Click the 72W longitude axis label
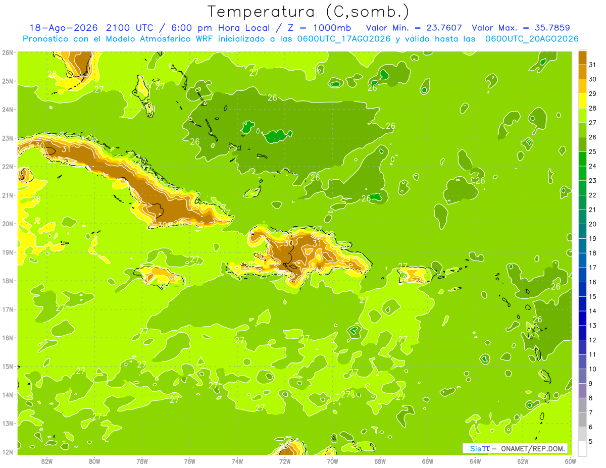The height and width of the screenshot is (468, 606). pos(285,461)
